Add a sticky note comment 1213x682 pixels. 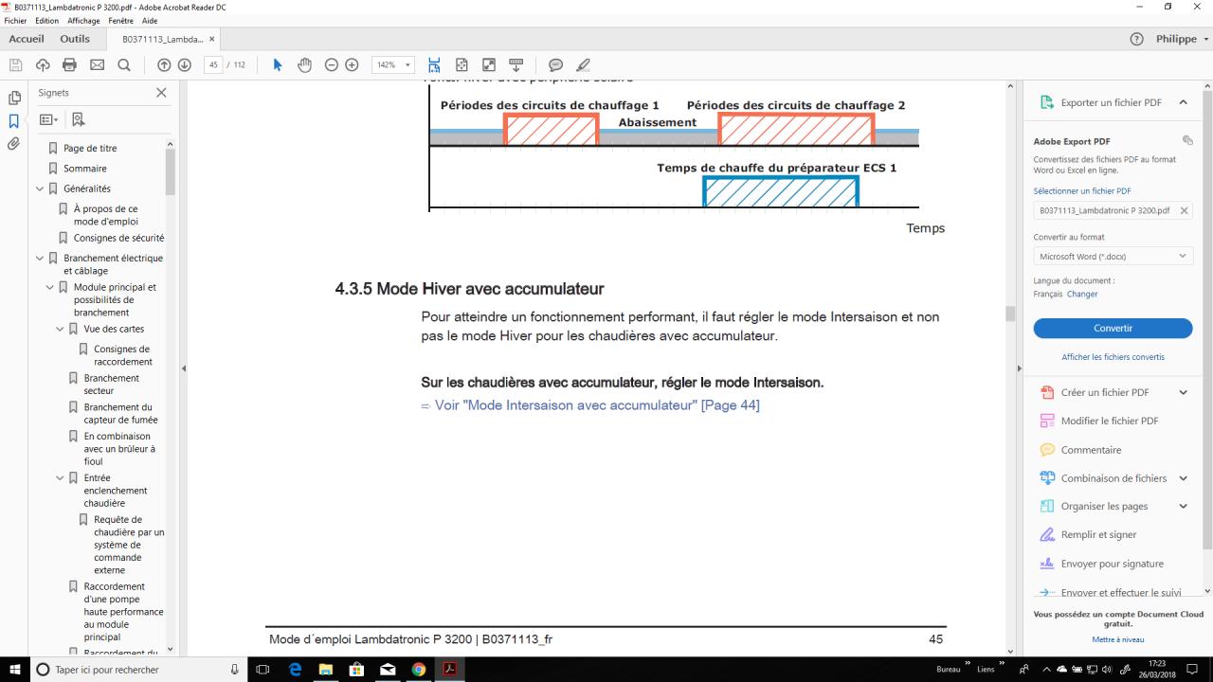556,64
